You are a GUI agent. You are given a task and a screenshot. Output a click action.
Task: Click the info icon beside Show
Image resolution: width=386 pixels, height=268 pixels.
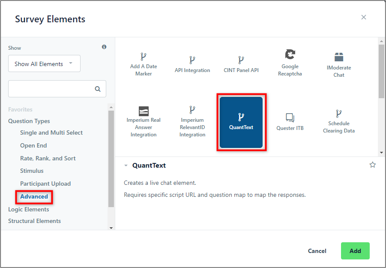(104, 47)
